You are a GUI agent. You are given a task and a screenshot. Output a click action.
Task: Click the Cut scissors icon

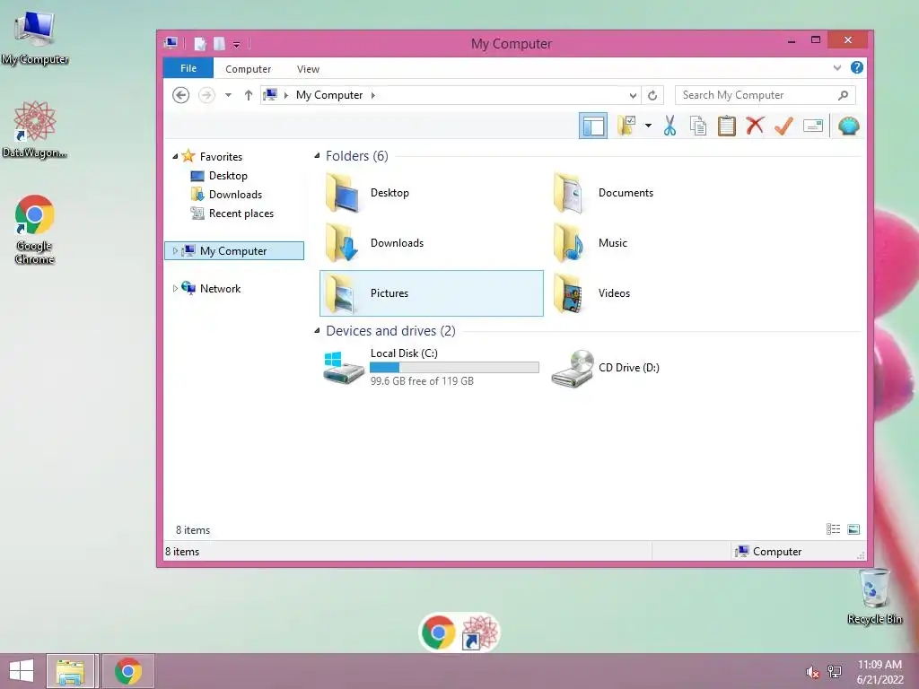coord(670,126)
